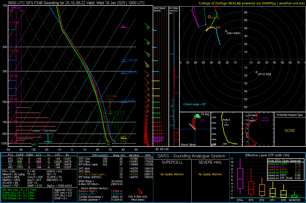
Task: Click the 1204m effective inflow label
Action: 35,131
